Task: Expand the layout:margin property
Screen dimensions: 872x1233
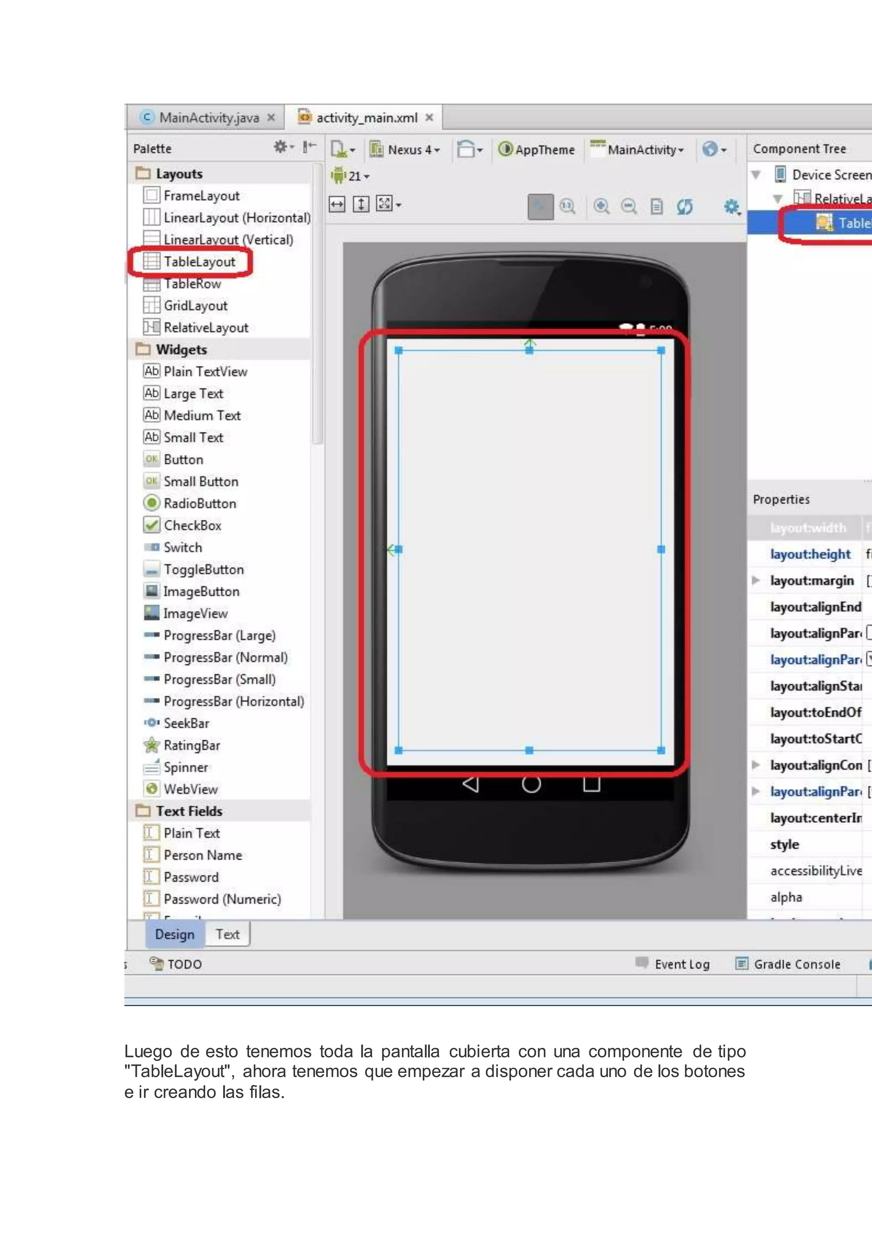Action: click(755, 580)
